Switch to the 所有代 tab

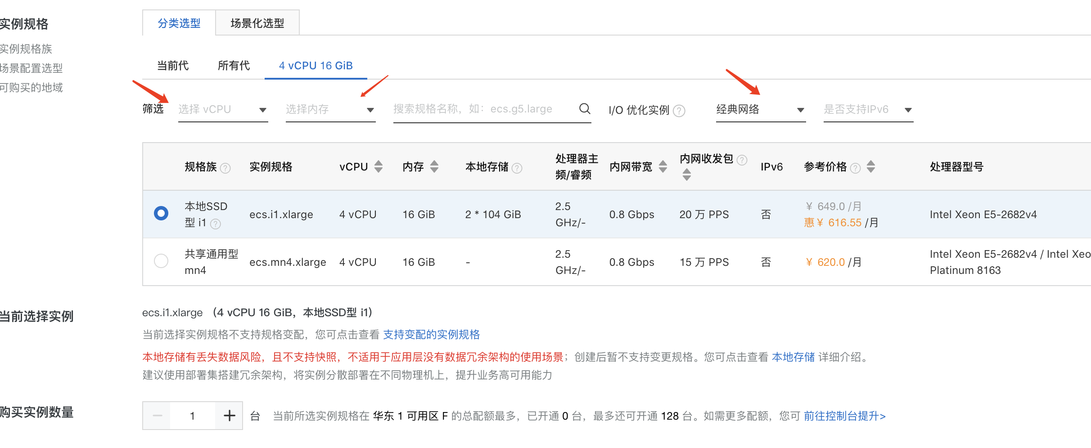click(x=234, y=66)
